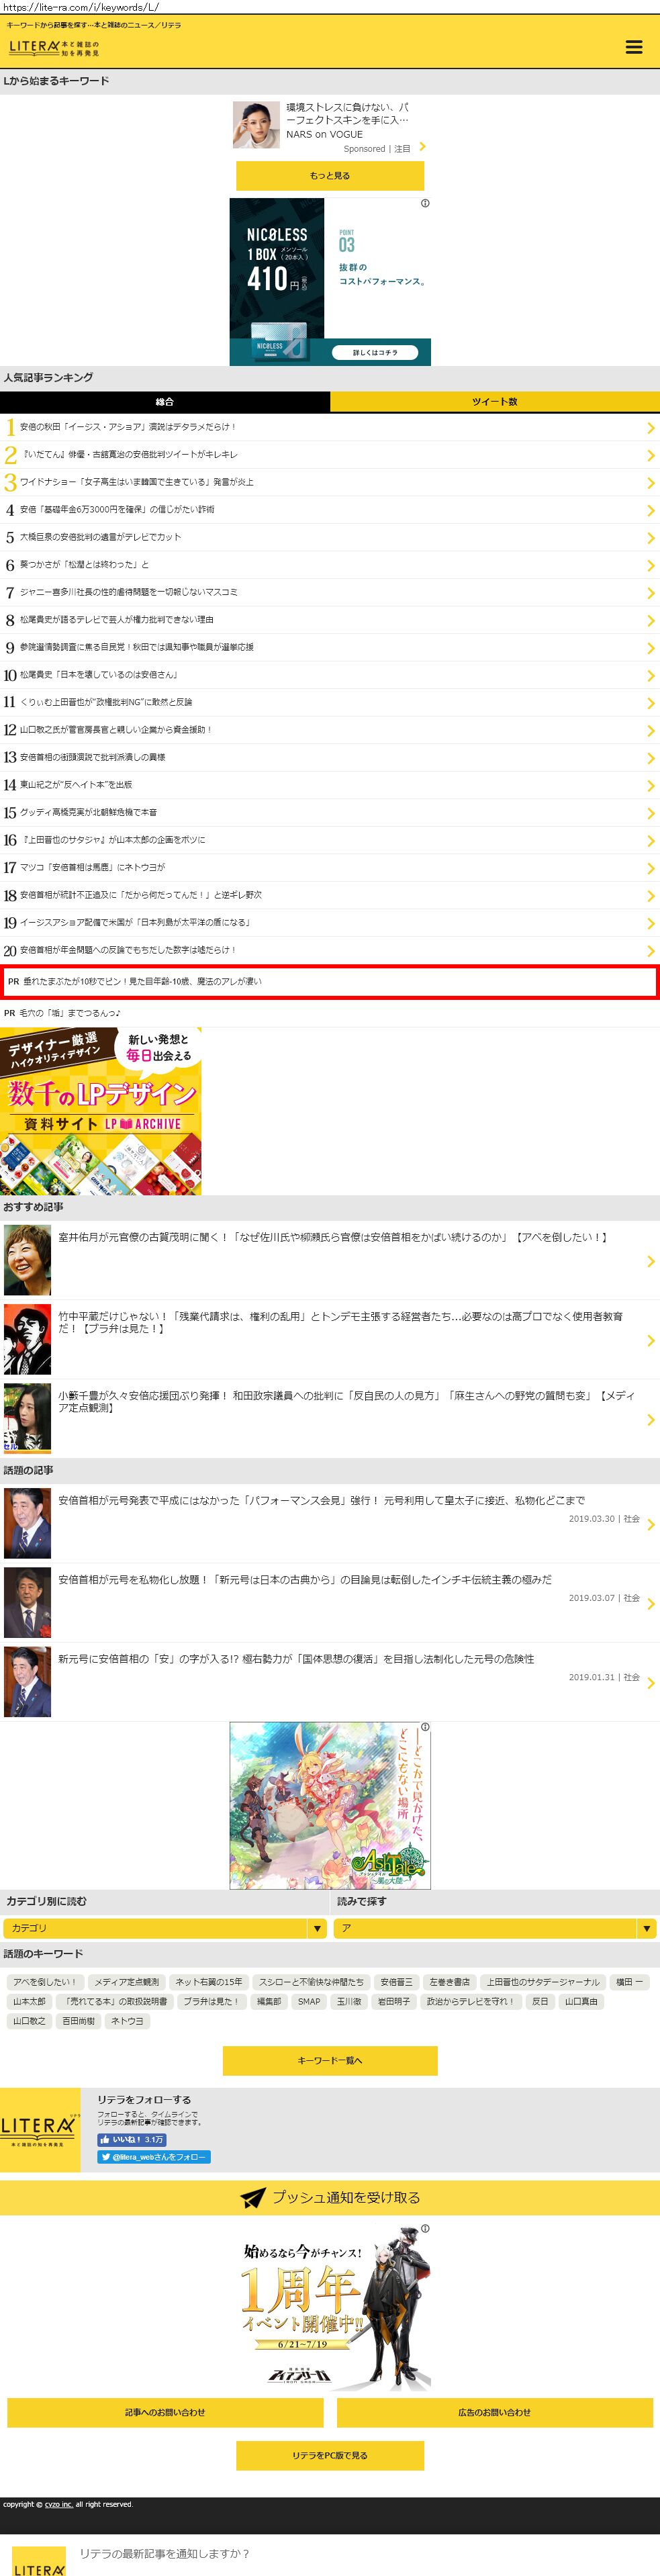Viewport: 660px width, 2576px height.
Task: Click chevron on ranking row 10 松尾貴史
Action: [x=651, y=675]
